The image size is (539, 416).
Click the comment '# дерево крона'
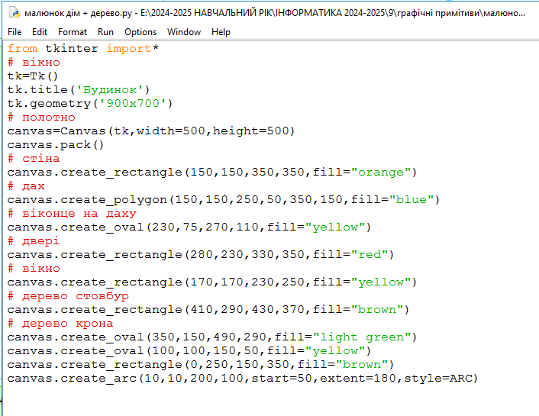click(60, 324)
